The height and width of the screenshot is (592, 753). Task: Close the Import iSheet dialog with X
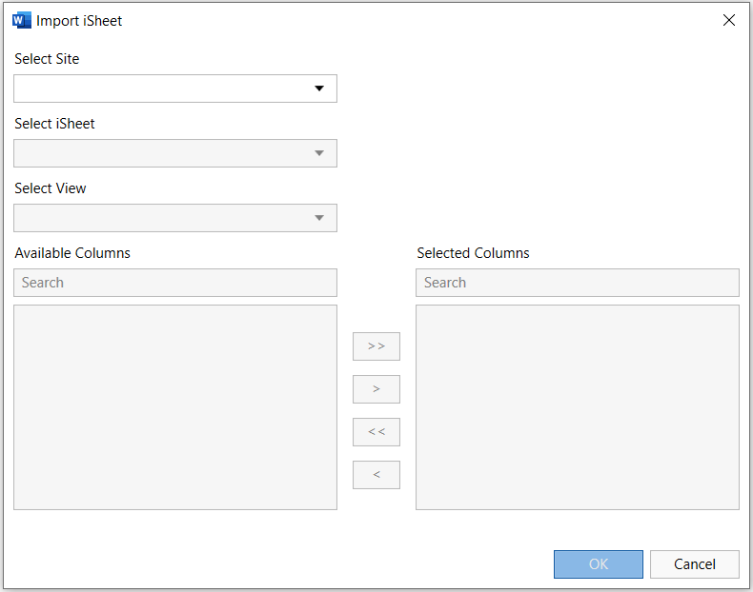[x=729, y=20]
